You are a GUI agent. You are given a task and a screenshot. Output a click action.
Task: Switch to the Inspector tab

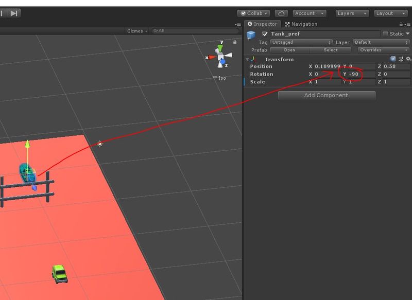(x=262, y=24)
